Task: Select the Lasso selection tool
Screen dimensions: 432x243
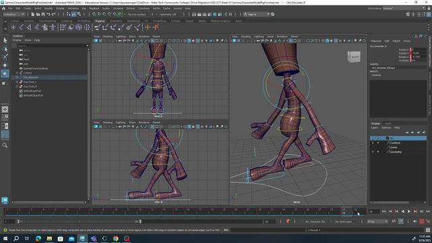Action: pyautogui.click(x=5, y=49)
